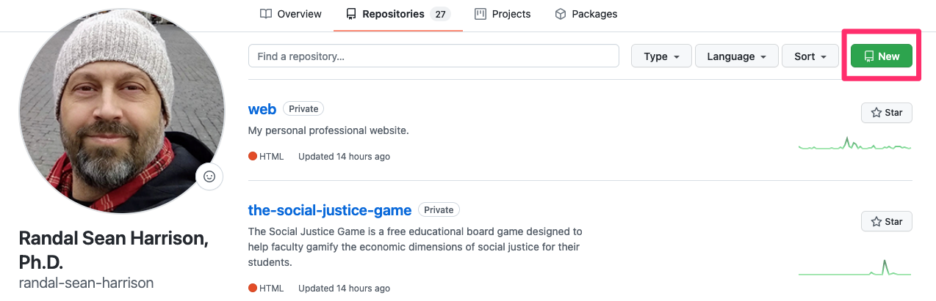This screenshot has width=936, height=301.
Task: Click the profile avatar photo
Action: click(x=121, y=110)
